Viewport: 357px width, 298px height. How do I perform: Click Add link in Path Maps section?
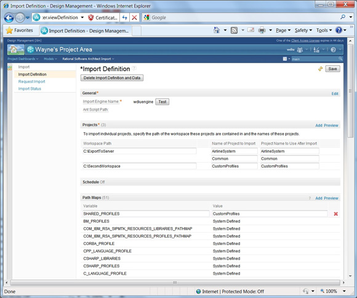coord(319,198)
